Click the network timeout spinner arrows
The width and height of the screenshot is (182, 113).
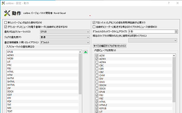[x=176, y=31]
